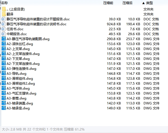The height and width of the screenshot is (133, 168).
Task: Select the '.. (上级目录)' entry
Action: point(16,9)
